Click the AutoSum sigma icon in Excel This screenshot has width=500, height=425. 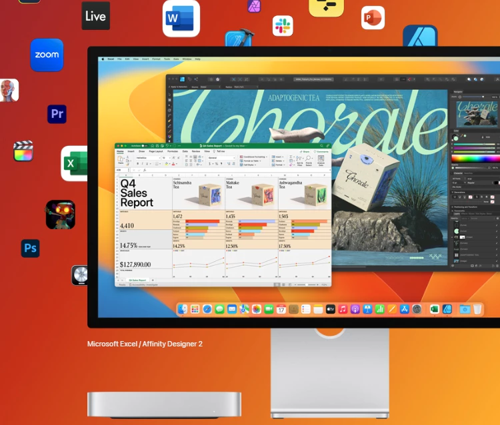click(291, 157)
